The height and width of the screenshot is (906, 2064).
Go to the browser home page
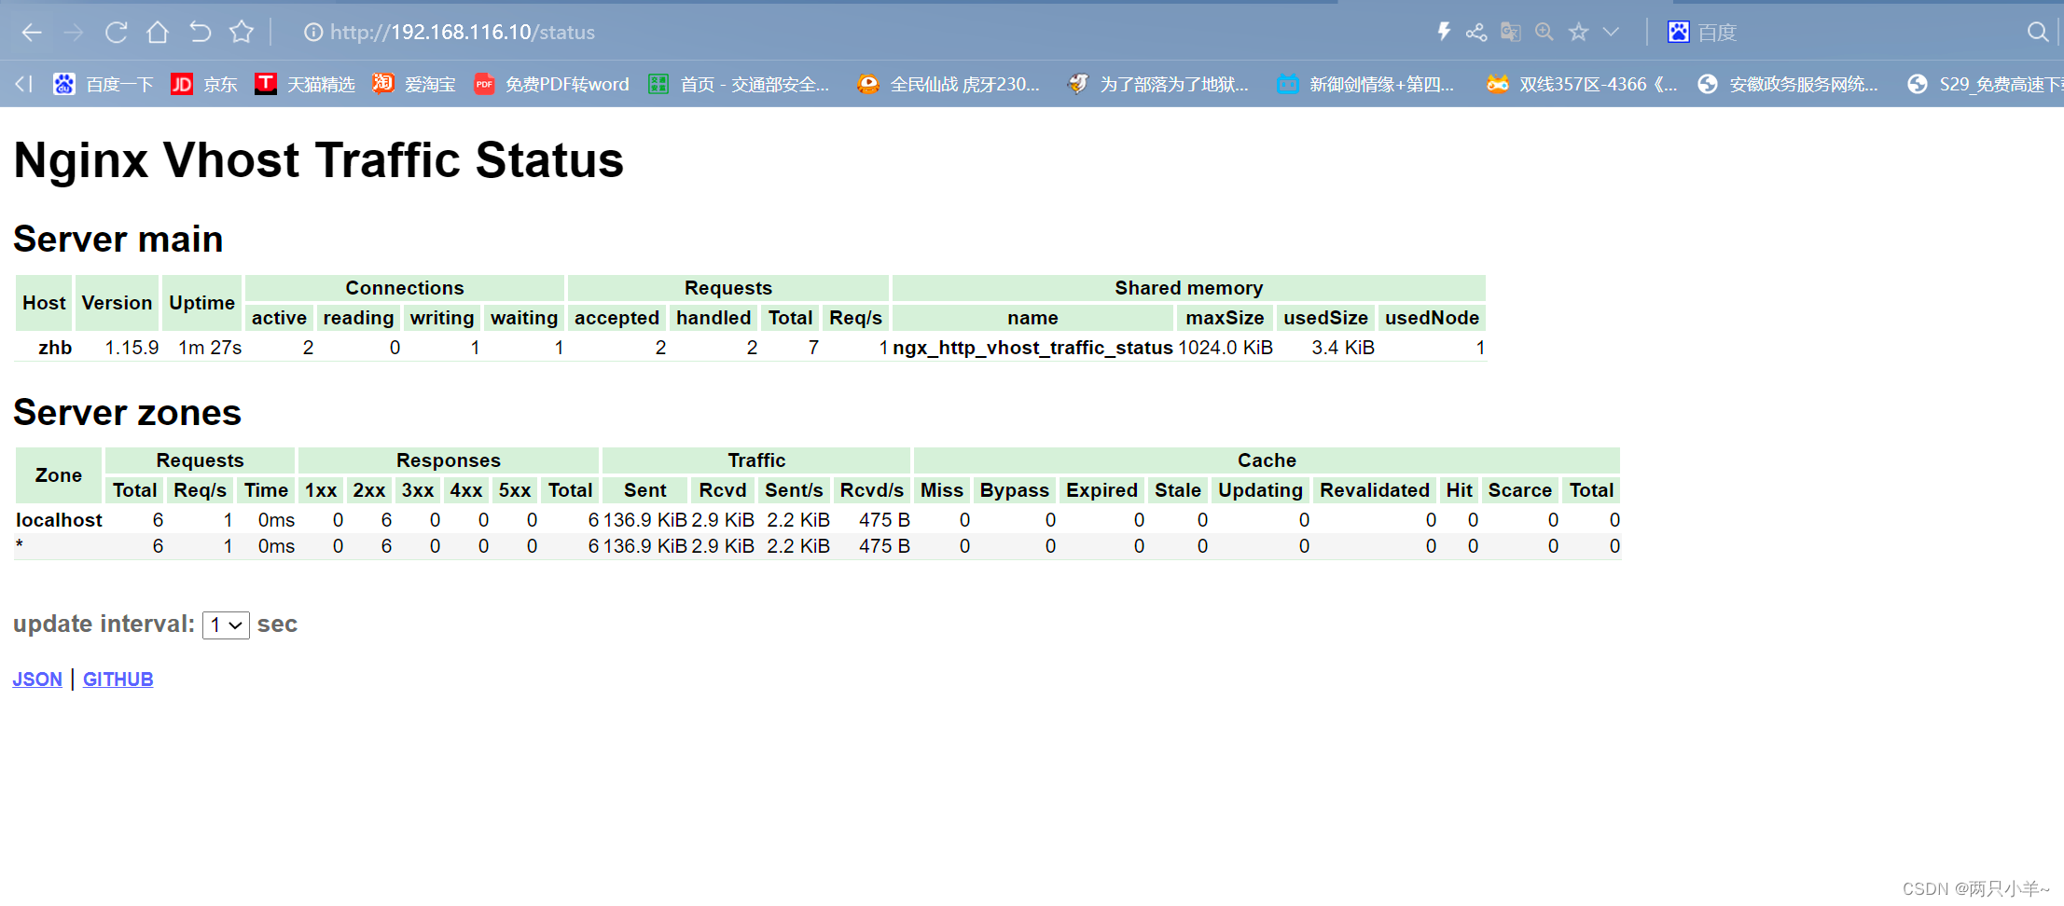[x=158, y=33]
